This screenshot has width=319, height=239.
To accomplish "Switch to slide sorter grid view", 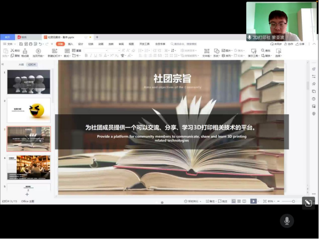I will (x=238, y=201).
